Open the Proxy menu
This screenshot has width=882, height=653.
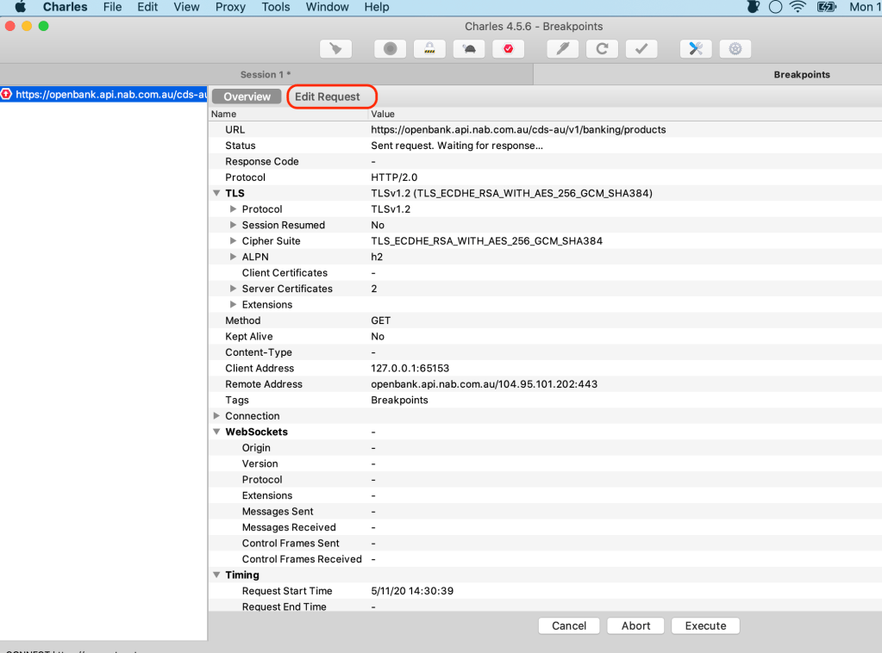coord(230,7)
